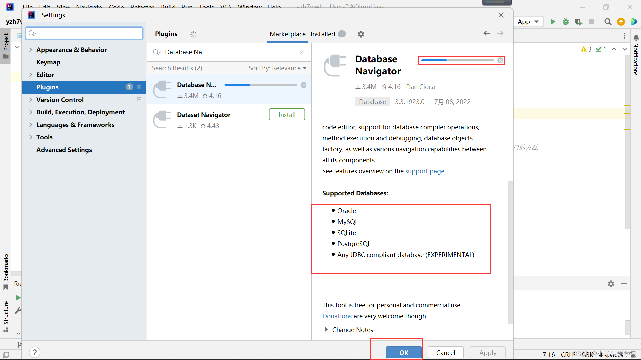641x360 pixels.
Task: Open Project tool window tab
Action: [x=6, y=46]
